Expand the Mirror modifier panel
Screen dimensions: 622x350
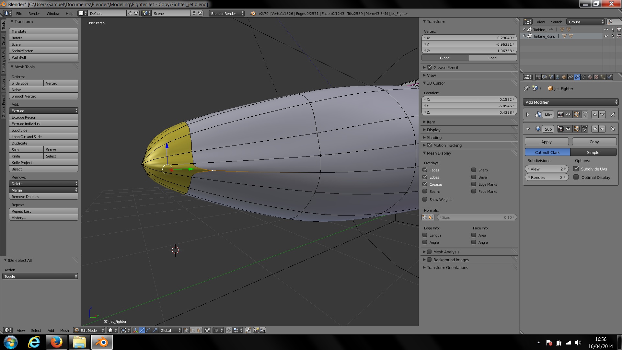[527, 114]
